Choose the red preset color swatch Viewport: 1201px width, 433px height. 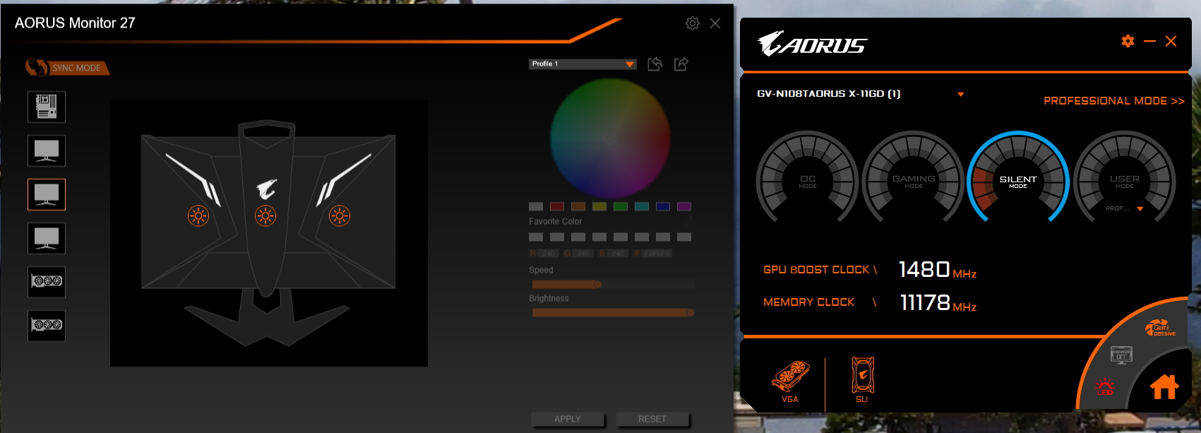[x=557, y=206]
